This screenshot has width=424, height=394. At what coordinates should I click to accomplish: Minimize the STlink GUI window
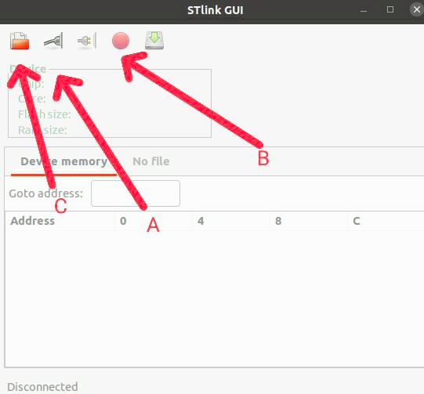364,10
